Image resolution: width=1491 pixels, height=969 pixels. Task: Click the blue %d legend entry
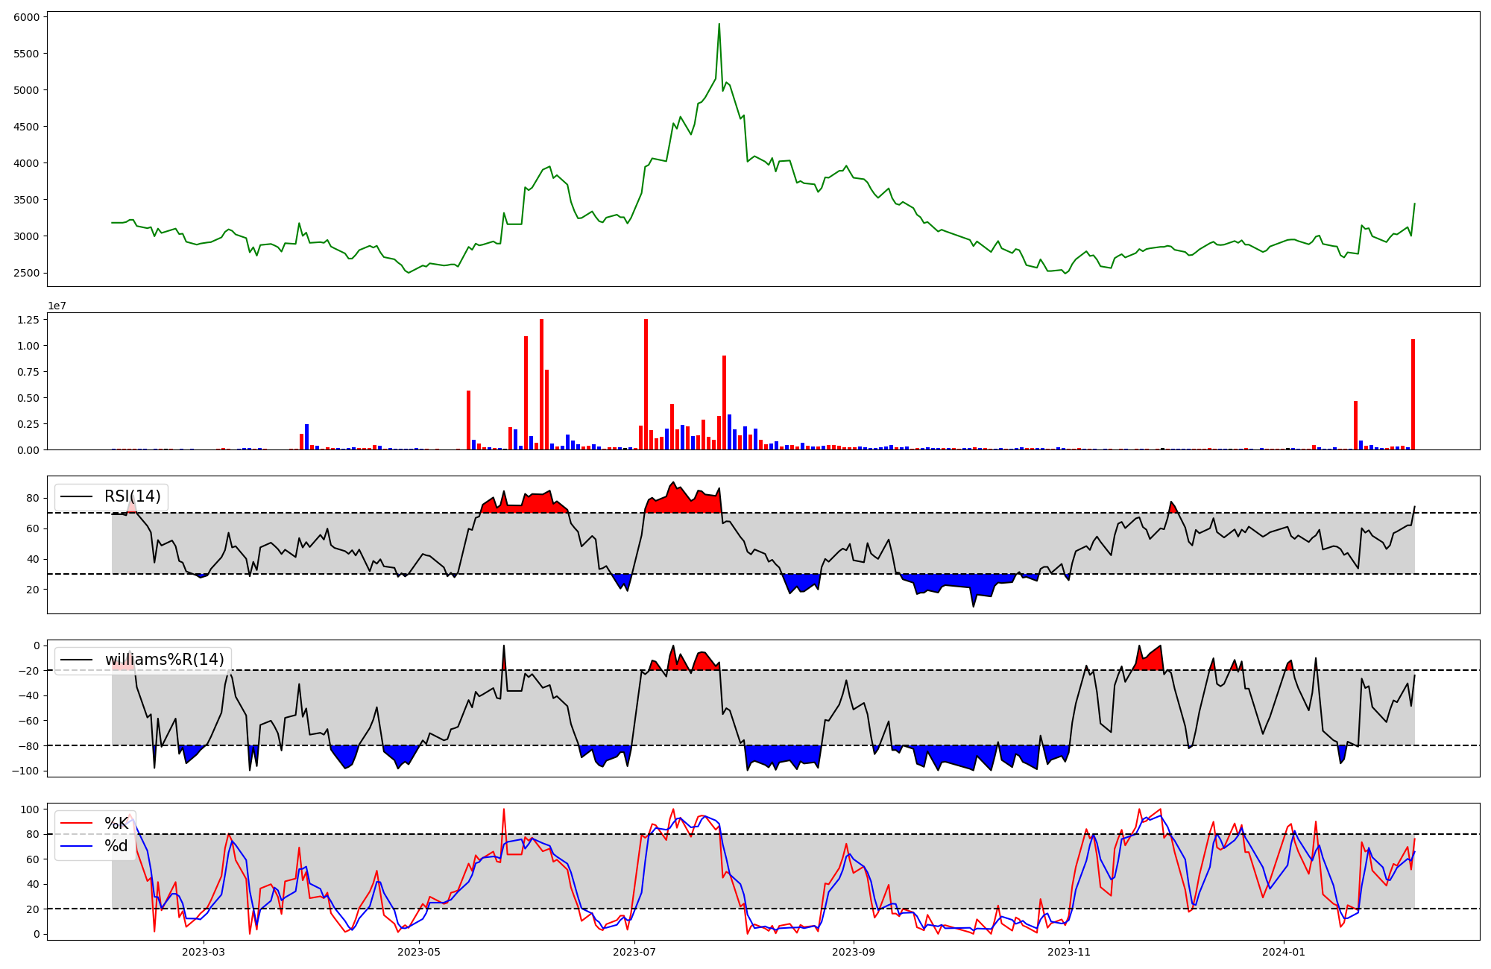[x=116, y=846]
